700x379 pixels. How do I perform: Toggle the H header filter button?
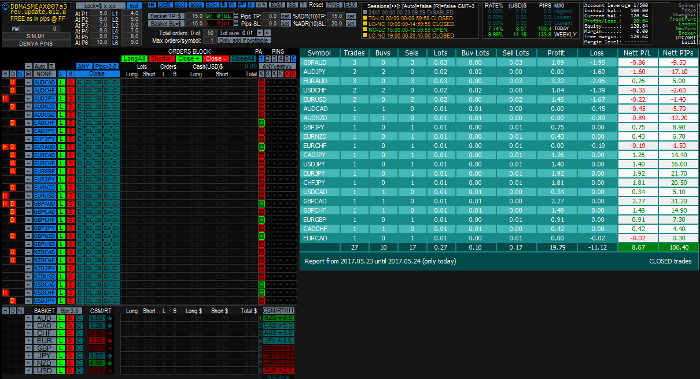pos(5,74)
